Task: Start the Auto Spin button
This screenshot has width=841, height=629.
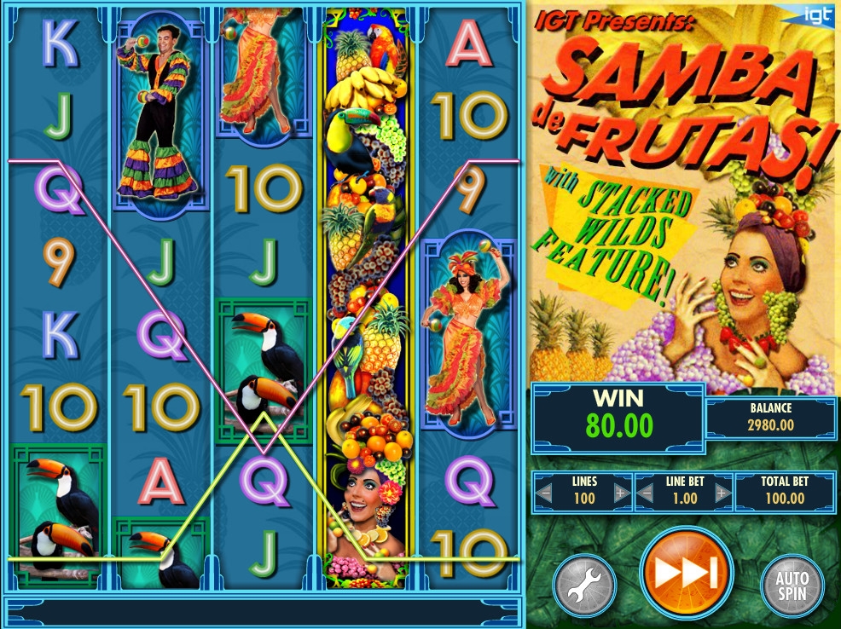Action: (x=792, y=586)
